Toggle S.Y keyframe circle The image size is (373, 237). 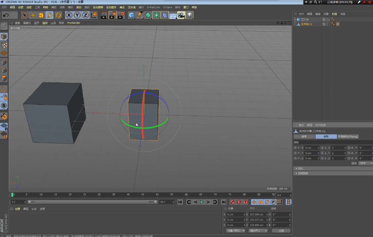pos(322,153)
